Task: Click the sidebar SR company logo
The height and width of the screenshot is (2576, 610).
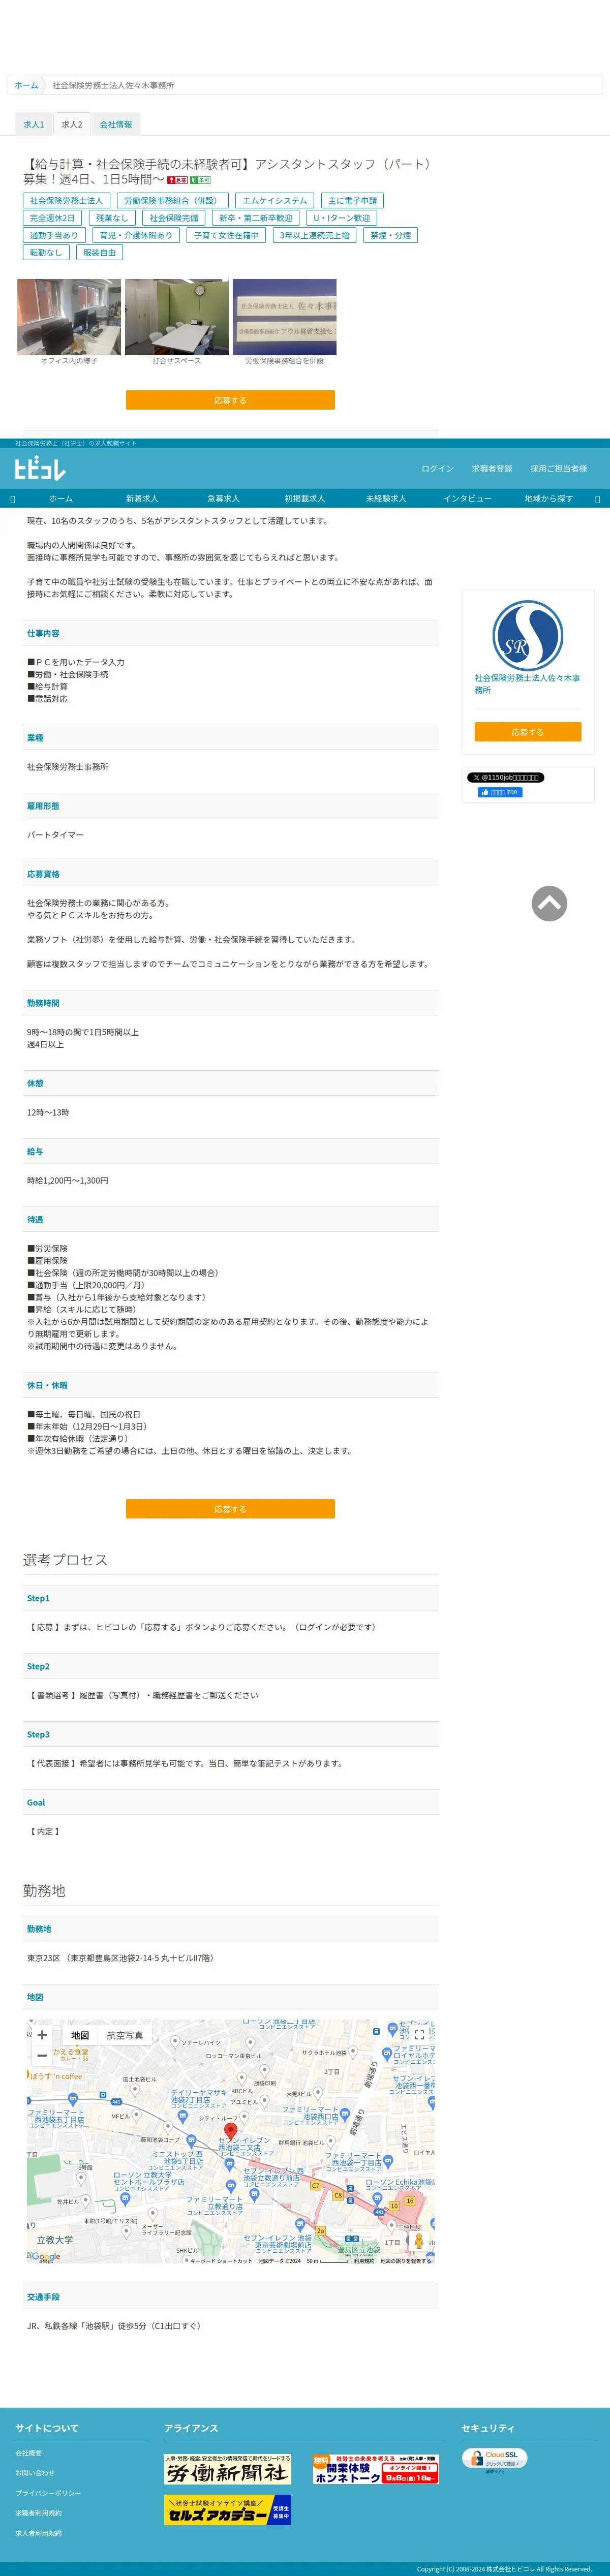Action: [528, 635]
